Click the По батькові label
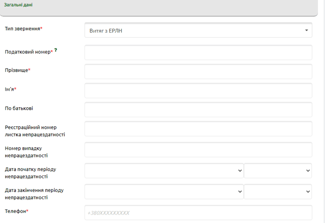Image resolution: width=325 pixels, height=223 pixels. click(18, 108)
